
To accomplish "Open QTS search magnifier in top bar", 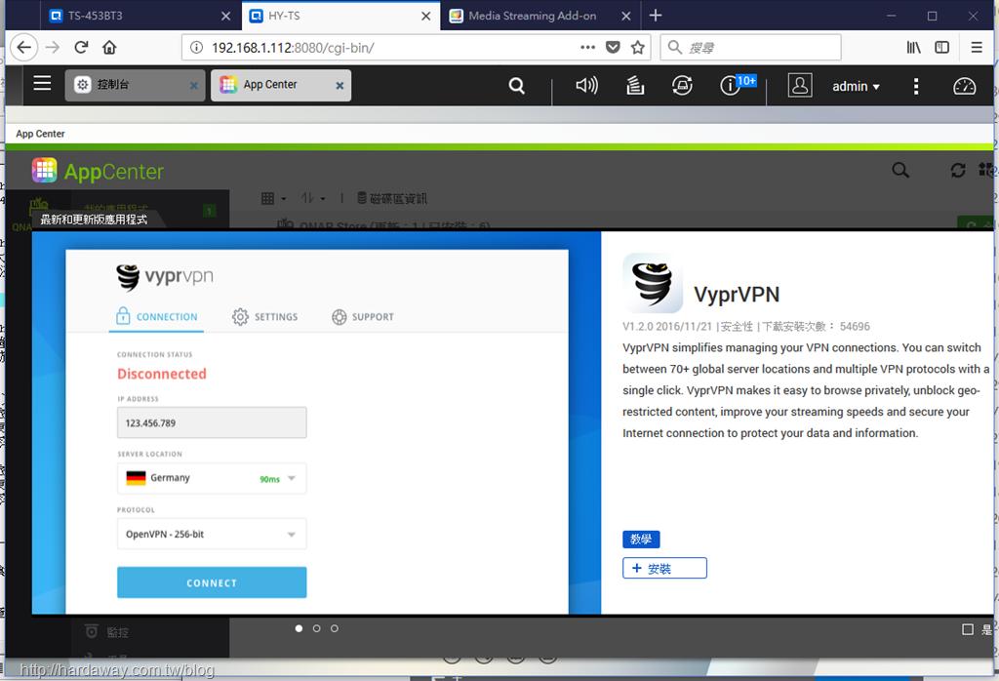I will tap(517, 85).
